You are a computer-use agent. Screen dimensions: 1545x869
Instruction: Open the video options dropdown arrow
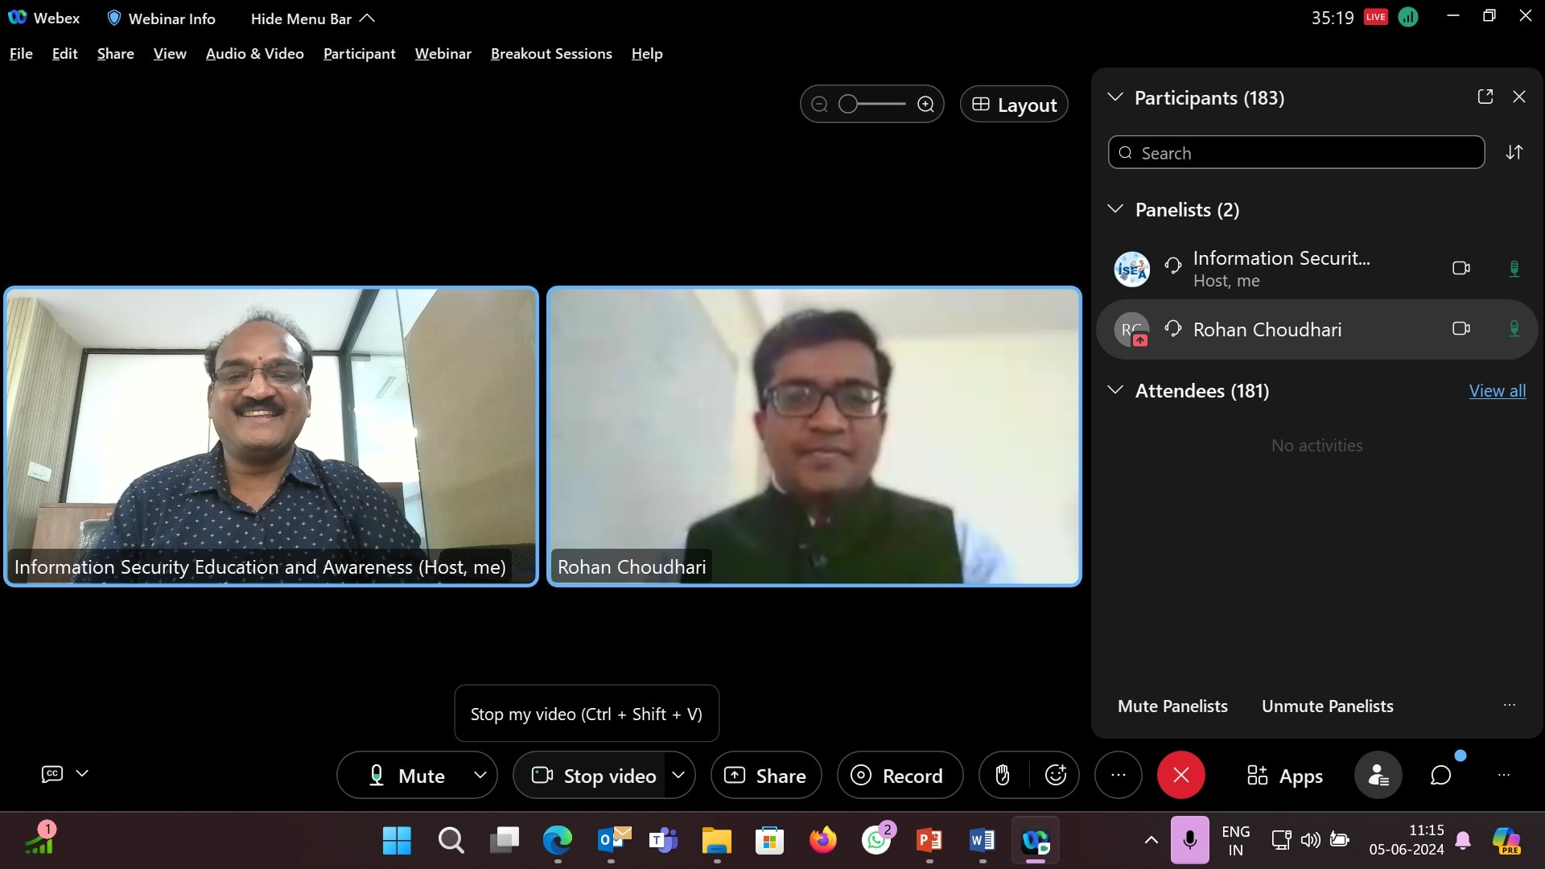678,775
